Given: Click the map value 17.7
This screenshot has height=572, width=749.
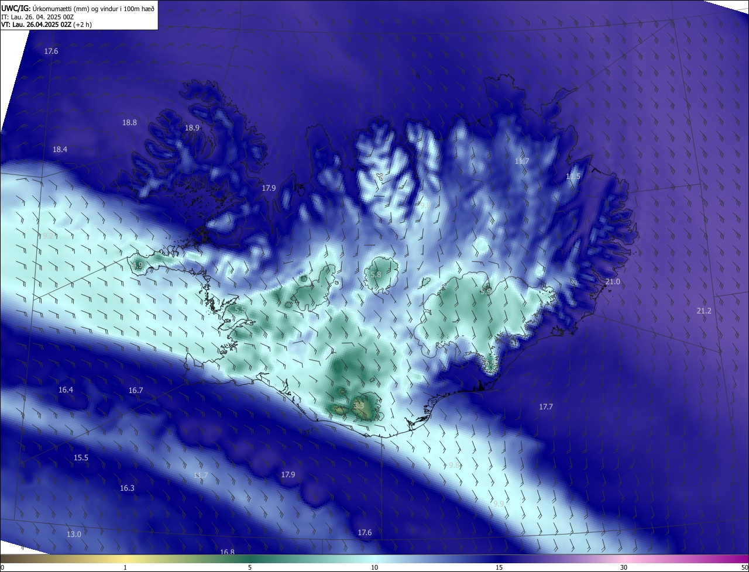Looking at the screenshot, I should point(545,406).
